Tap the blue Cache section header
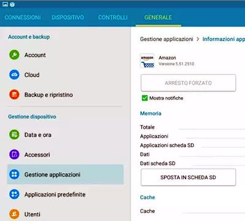The width and height of the screenshot is (245, 221). click(x=148, y=197)
